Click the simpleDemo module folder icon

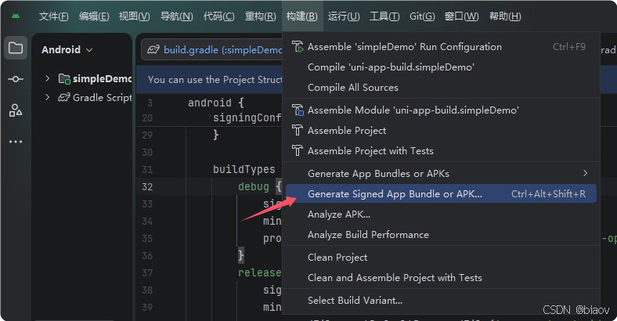coord(64,78)
